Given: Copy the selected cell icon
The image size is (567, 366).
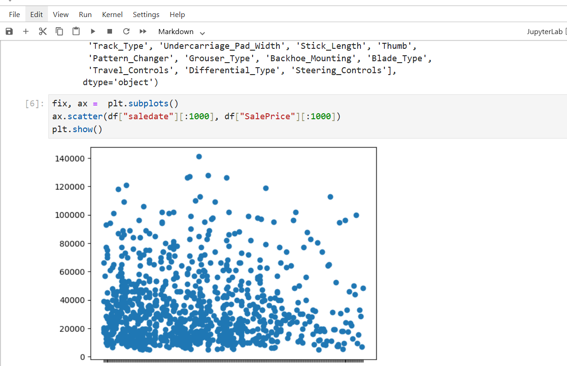Looking at the screenshot, I should [59, 31].
